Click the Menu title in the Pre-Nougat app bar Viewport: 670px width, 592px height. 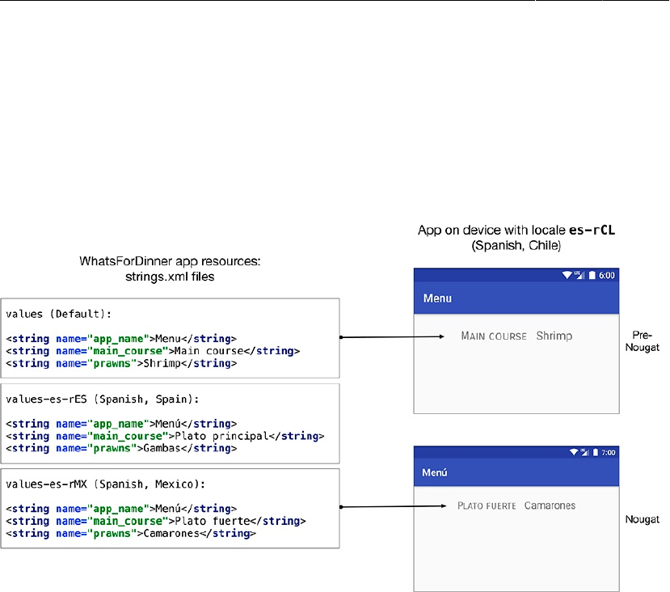(x=438, y=298)
